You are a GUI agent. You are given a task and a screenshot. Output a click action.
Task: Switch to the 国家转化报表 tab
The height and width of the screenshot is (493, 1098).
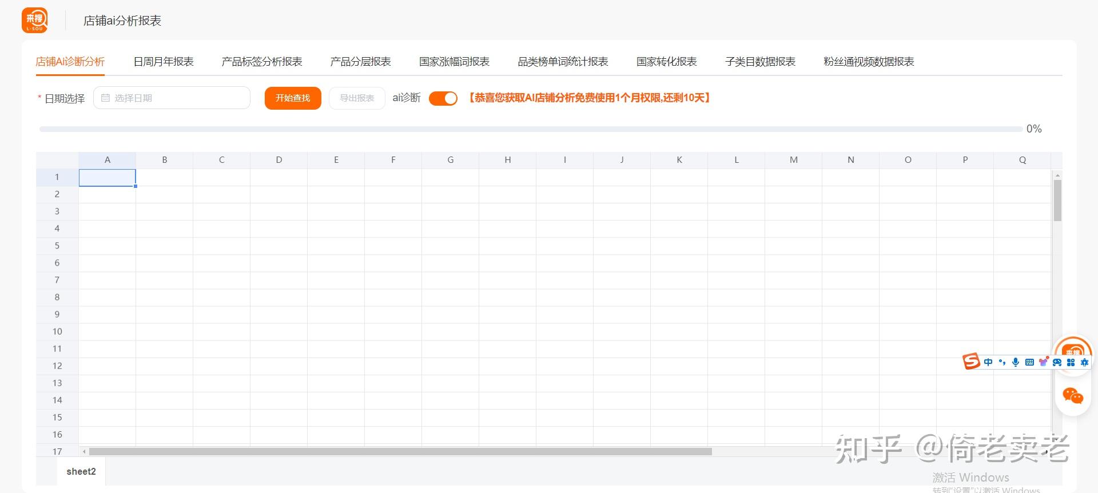pyautogui.click(x=667, y=62)
